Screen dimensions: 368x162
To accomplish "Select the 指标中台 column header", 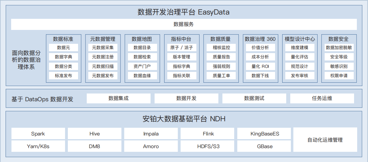I will pyautogui.click(x=182, y=39).
